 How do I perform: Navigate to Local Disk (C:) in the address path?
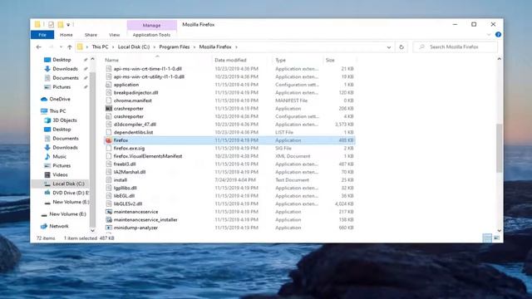[x=134, y=47]
